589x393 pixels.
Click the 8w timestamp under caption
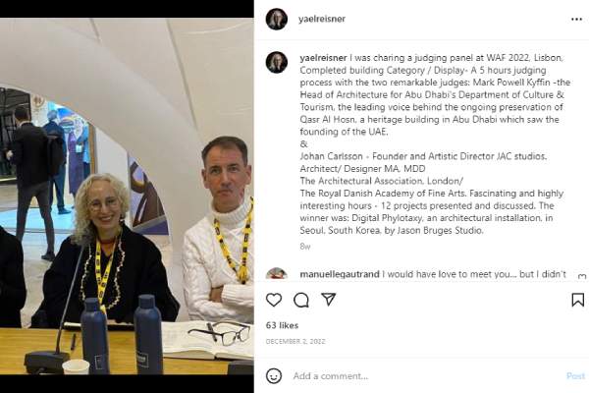click(305, 247)
